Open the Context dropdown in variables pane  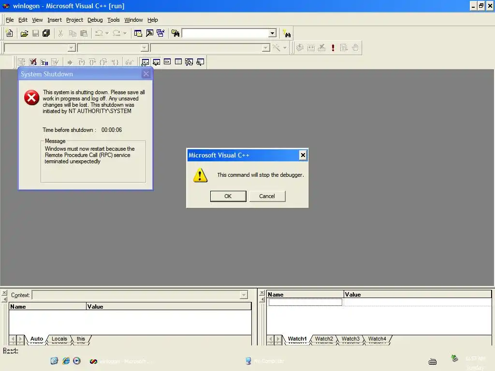(x=244, y=295)
